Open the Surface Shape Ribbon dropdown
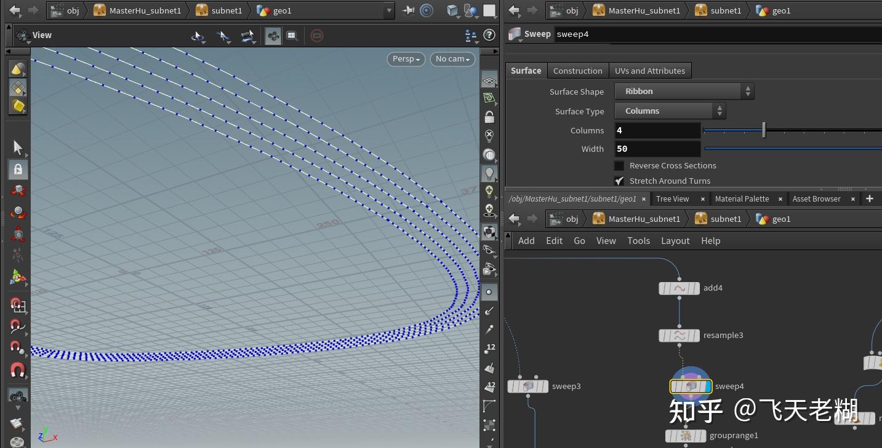This screenshot has height=448, width=882. tap(684, 92)
